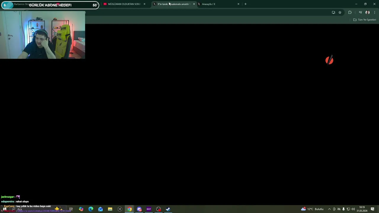Open the Chrome profile avatar
The width and height of the screenshot is (379, 213).
click(367, 12)
